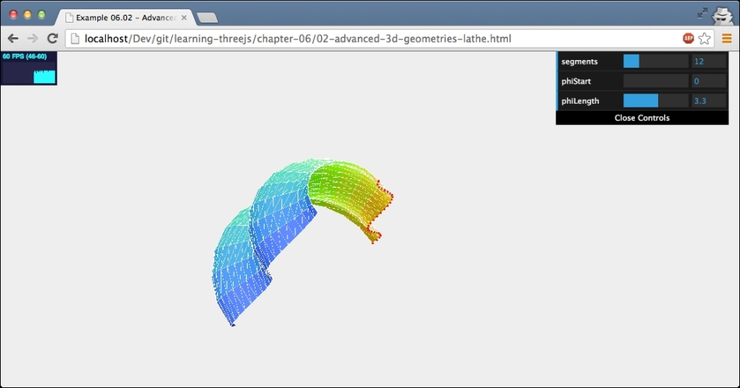
Task: Click the segments value field showing 12
Action: point(708,62)
